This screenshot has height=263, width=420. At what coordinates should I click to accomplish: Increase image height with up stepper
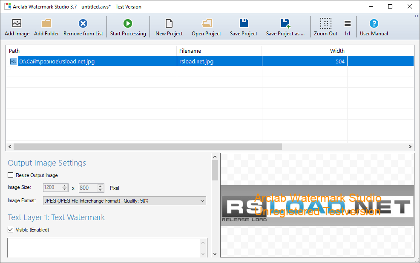pyautogui.click(x=101, y=186)
